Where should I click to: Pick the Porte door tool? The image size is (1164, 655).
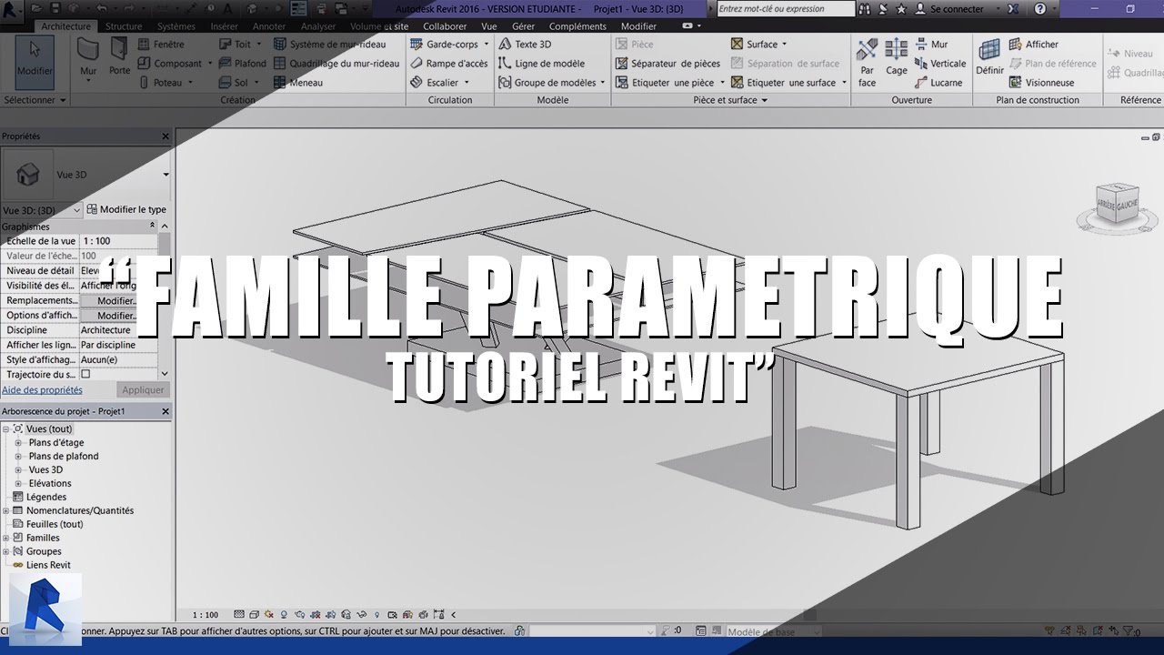tap(119, 57)
